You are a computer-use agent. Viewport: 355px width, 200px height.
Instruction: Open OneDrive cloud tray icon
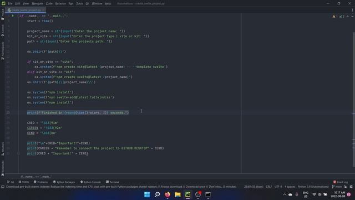click(x=290, y=194)
